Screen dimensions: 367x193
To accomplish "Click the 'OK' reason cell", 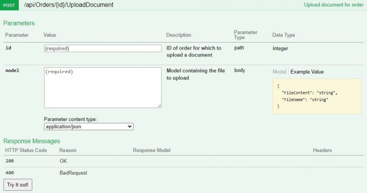I will point(63,161).
